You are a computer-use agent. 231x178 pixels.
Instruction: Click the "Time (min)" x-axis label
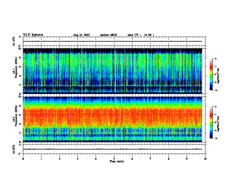pyautogui.click(x=117, y=161)
